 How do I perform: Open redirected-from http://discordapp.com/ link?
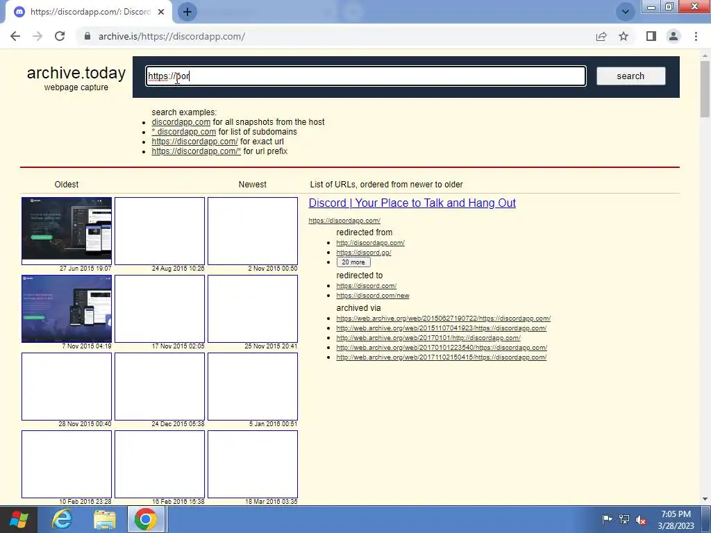pos(371,243)
